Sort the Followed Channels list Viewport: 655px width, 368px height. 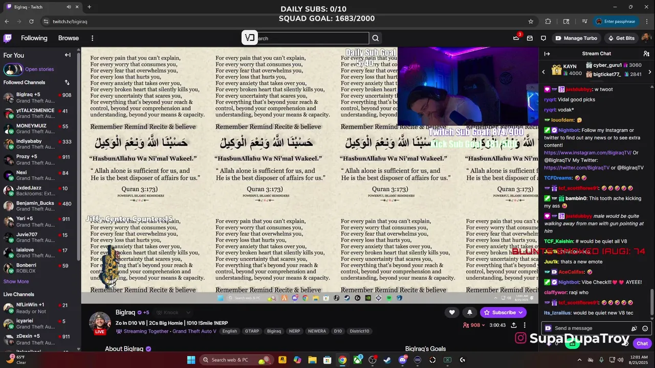pos(67,82)
